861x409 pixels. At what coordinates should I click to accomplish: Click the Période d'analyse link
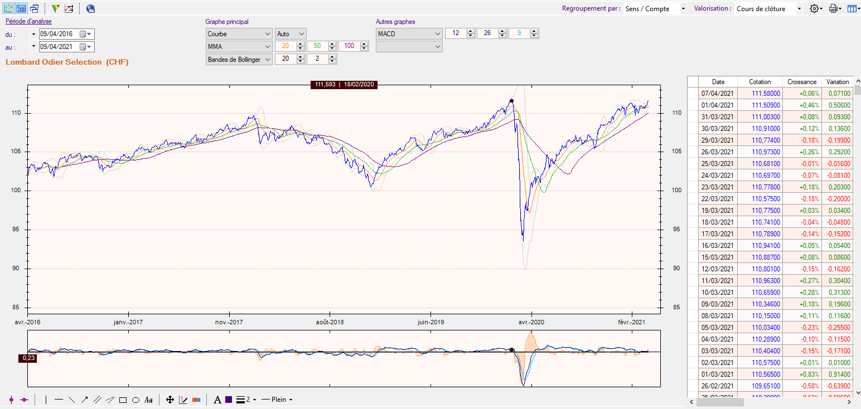click(x=28, y=21)
